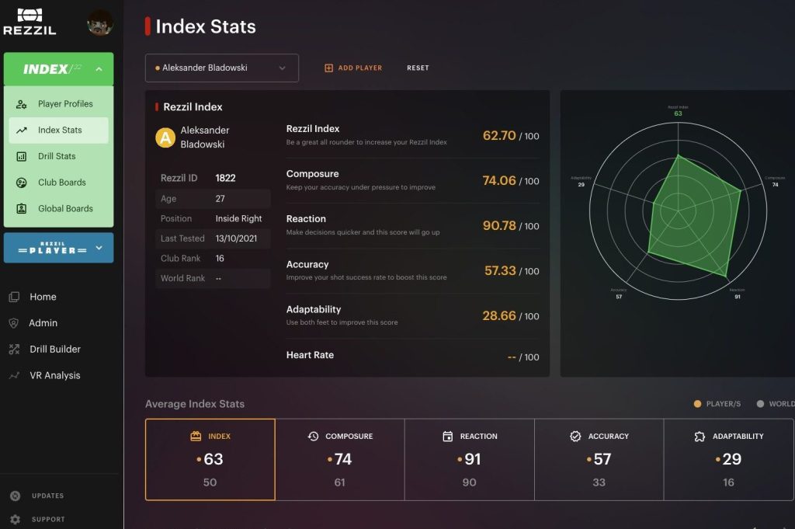The height and width of the screenshot is (529, 795).
Task: Click the Player Profiles icon
Action: pyautogui.click(x=21, y=104)
